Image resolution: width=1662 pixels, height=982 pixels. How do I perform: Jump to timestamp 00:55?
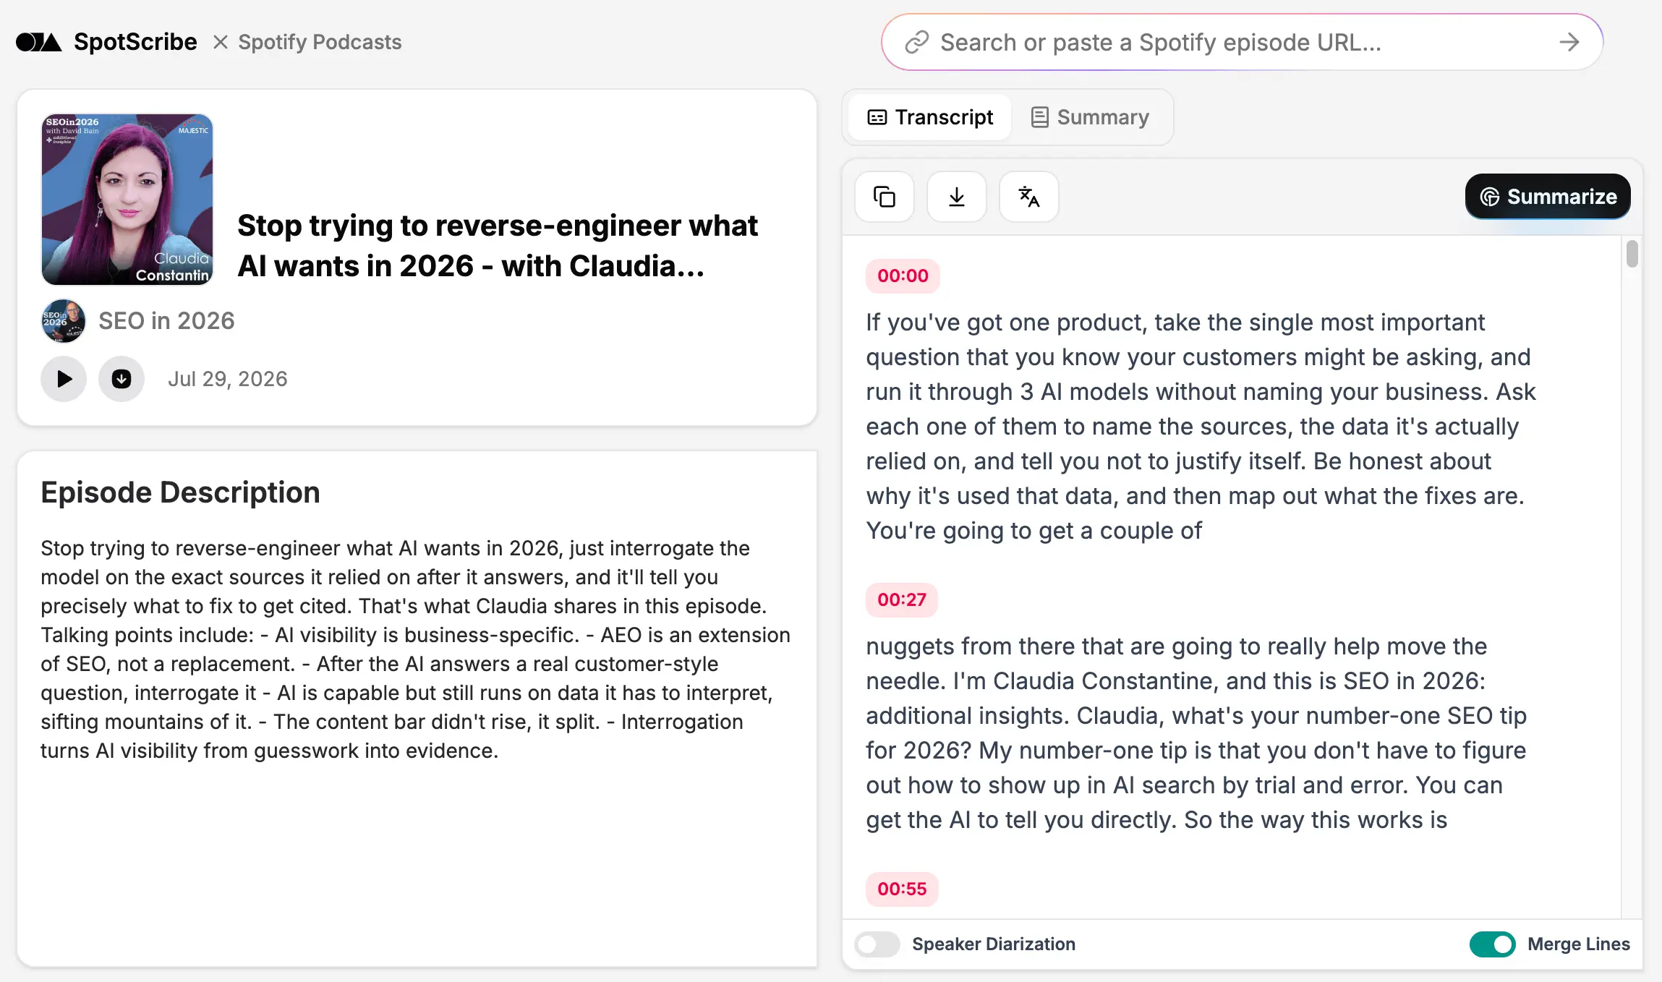coord(902,889)
